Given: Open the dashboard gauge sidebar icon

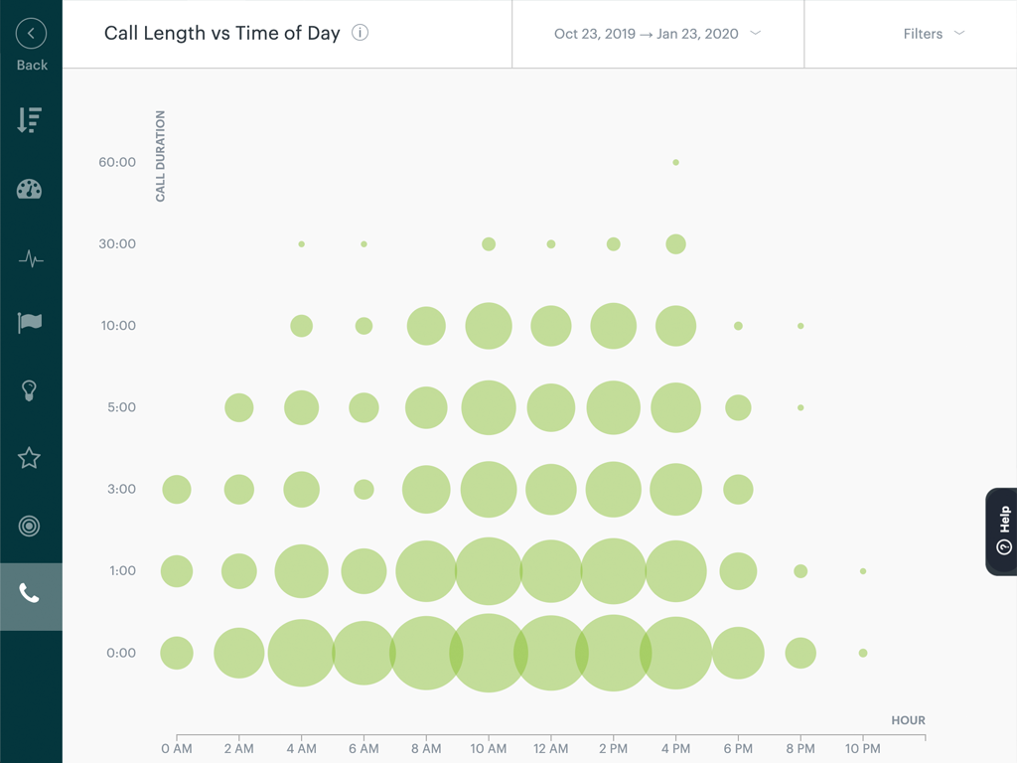Looking at the screenshot, I should (30, 190).
